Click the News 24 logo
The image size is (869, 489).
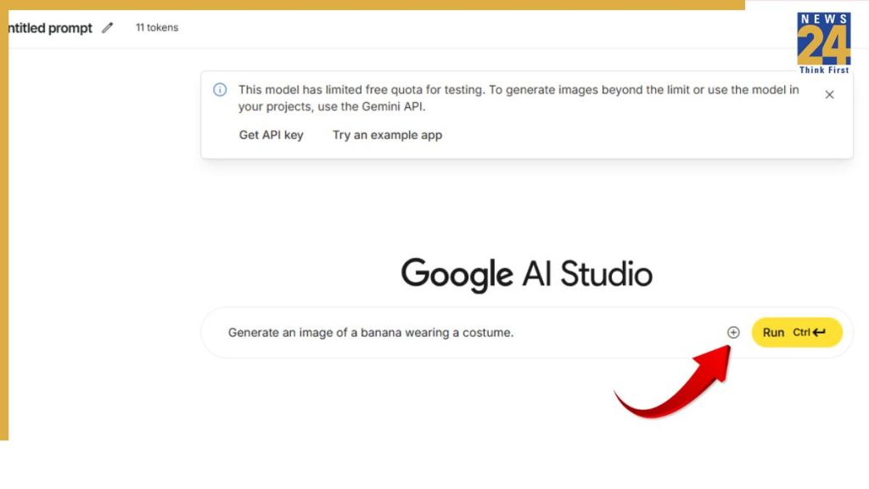[x=823, y=39]
